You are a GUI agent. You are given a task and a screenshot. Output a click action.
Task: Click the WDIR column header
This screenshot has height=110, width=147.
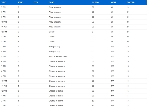[114, 2]
